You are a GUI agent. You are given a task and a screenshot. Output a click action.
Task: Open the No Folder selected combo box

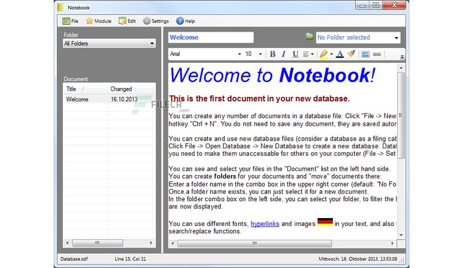point(358,38)
